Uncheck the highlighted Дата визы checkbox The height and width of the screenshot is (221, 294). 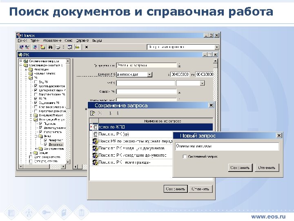(x=46, y=144)
